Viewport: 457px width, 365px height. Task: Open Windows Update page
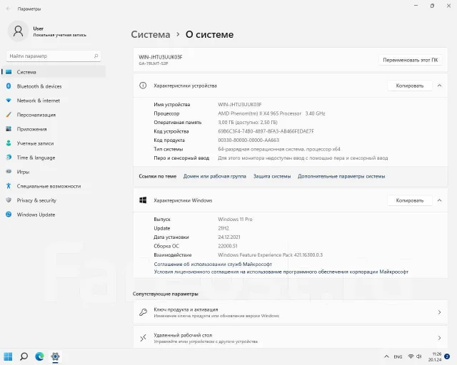click(x=54, y=215)
